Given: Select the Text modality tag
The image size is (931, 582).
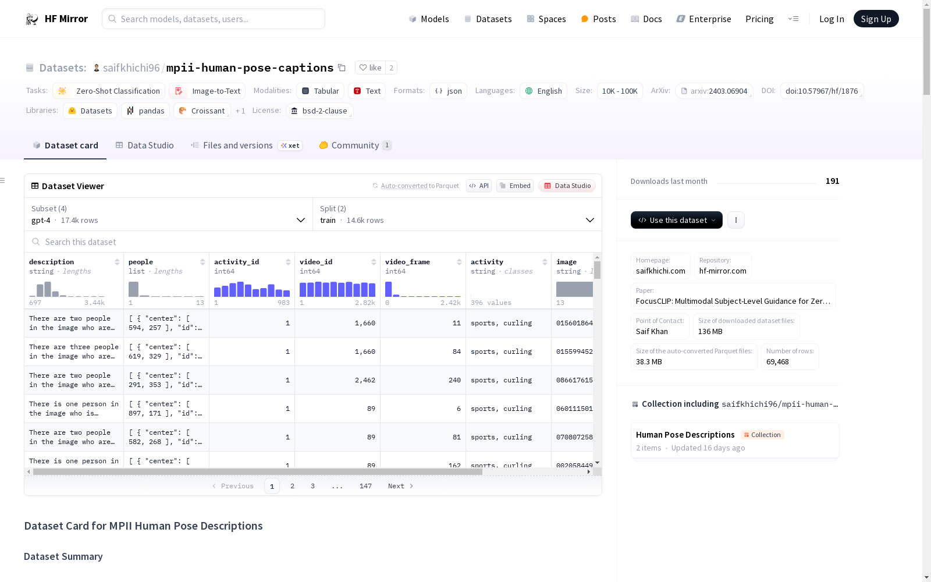Looking at the screenshot, I should 367,91.
